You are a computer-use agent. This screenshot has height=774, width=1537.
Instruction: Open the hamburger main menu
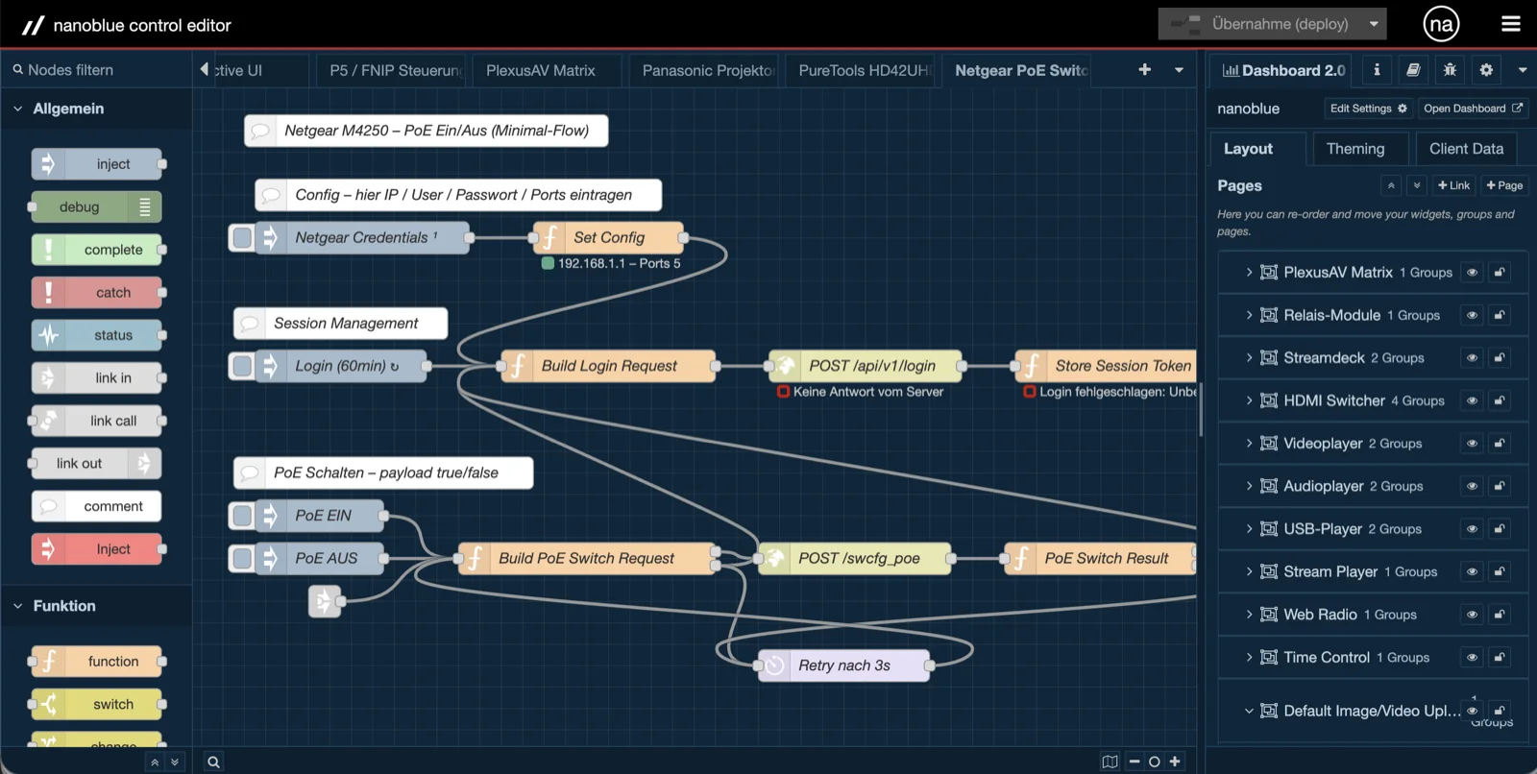(1511, 24)
